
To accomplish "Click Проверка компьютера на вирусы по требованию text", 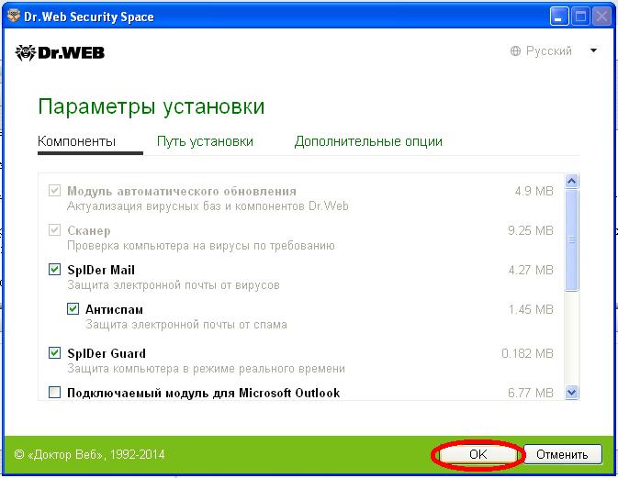I will click(x=201, y=246).
